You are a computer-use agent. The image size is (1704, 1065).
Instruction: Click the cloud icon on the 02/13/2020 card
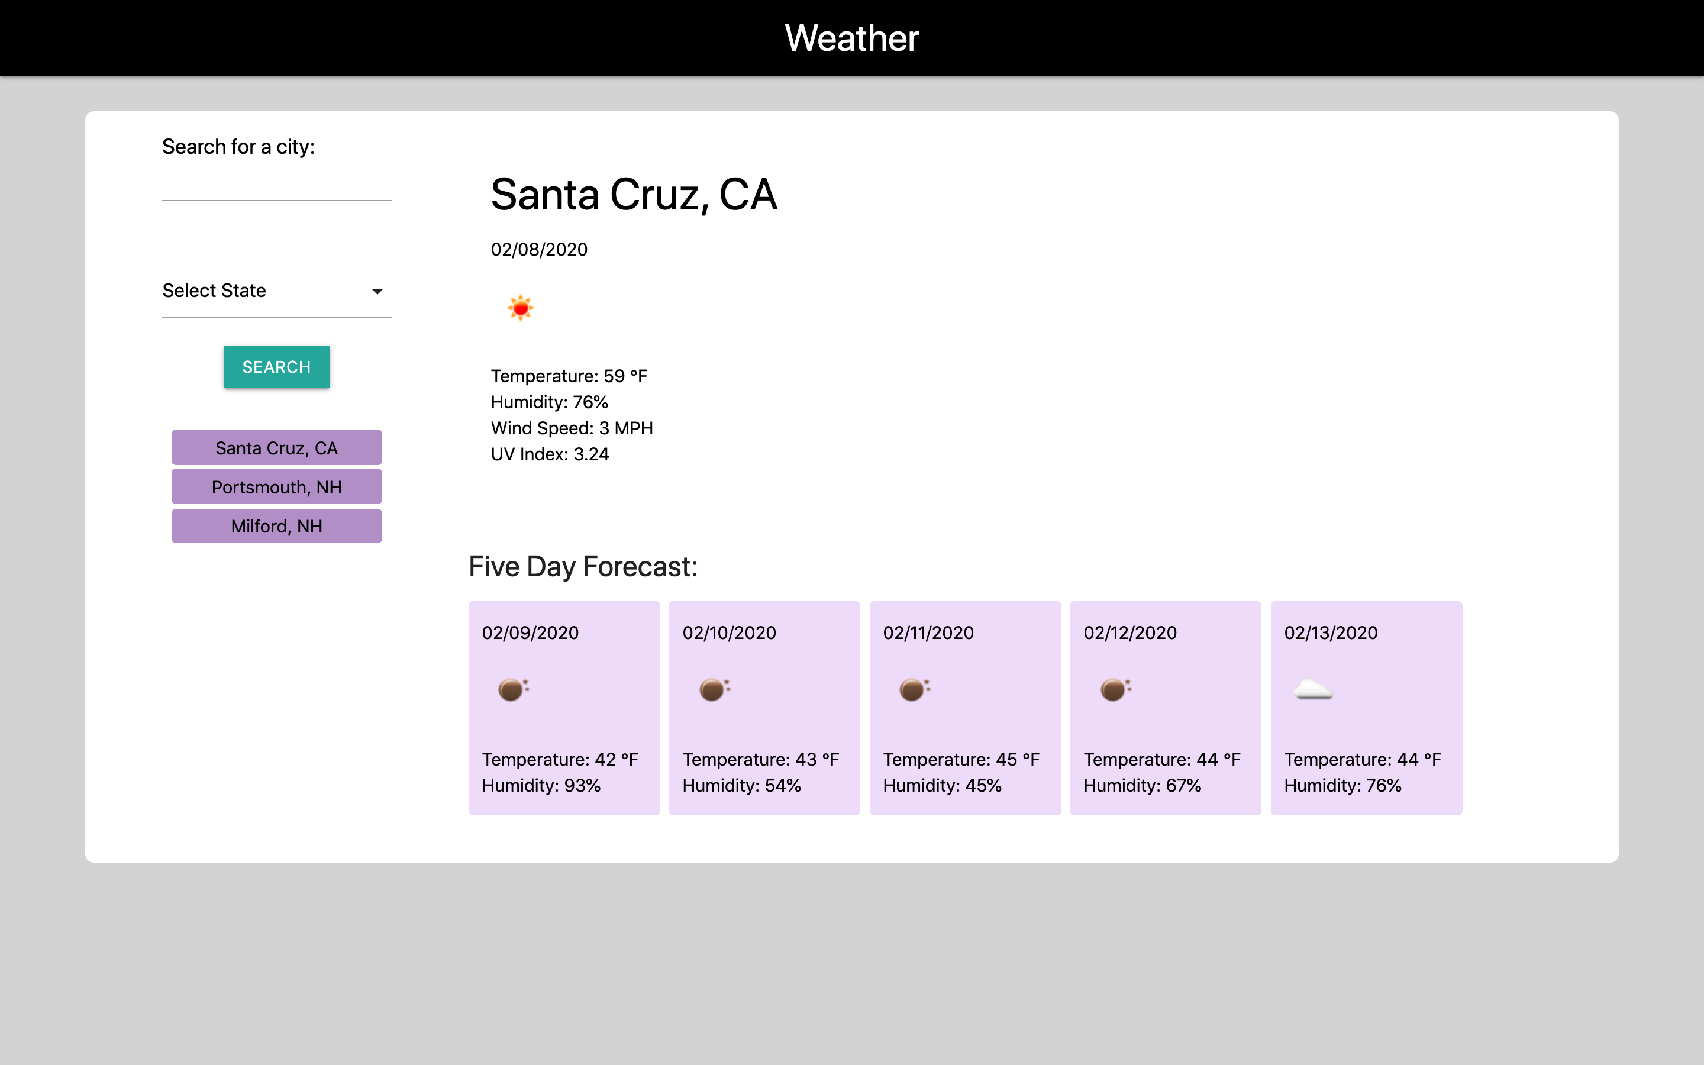(x=1313, y=689)
